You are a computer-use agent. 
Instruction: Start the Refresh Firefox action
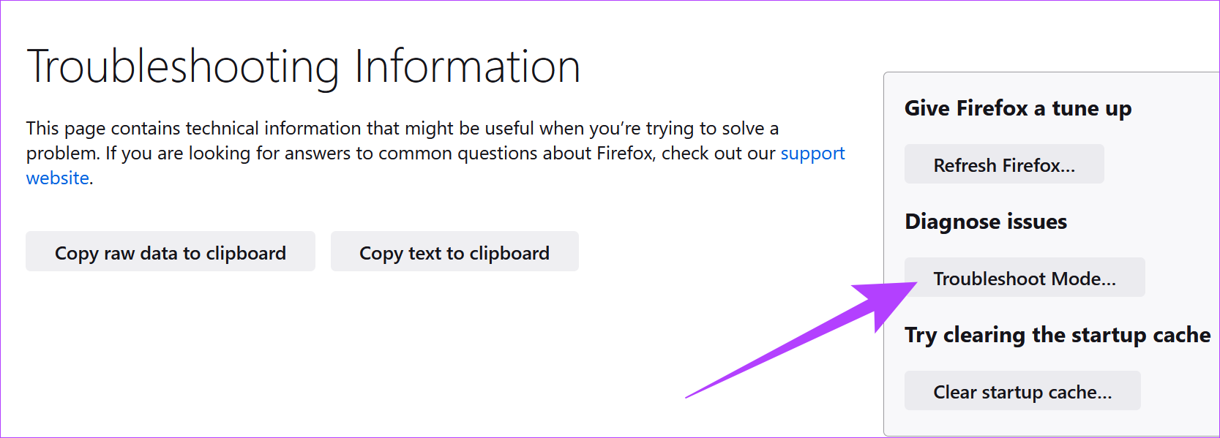pyautogui.click(x=1004, y=164)
